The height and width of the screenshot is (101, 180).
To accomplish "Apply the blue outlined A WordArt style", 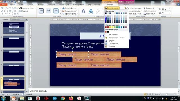I will 91,11.
